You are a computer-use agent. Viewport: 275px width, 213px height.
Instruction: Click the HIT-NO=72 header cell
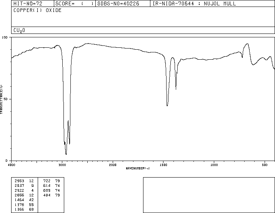click(33, 3)
